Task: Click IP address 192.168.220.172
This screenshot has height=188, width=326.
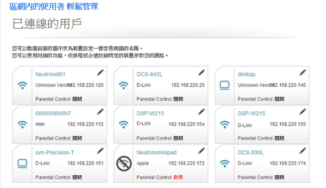Action: [187, 163]
